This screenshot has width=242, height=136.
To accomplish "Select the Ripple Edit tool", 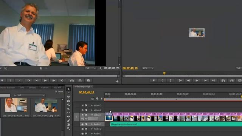I will tap(68, 97).
